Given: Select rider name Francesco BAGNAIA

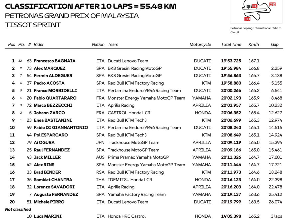Looking at the screenshot, I should tap(54, 61).
